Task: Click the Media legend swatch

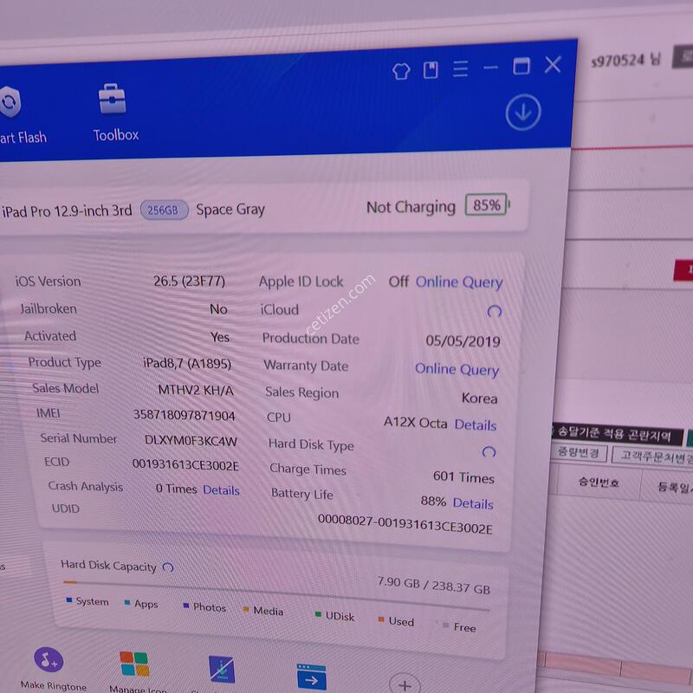Action: pyautogui.click(x=246, y=610)
